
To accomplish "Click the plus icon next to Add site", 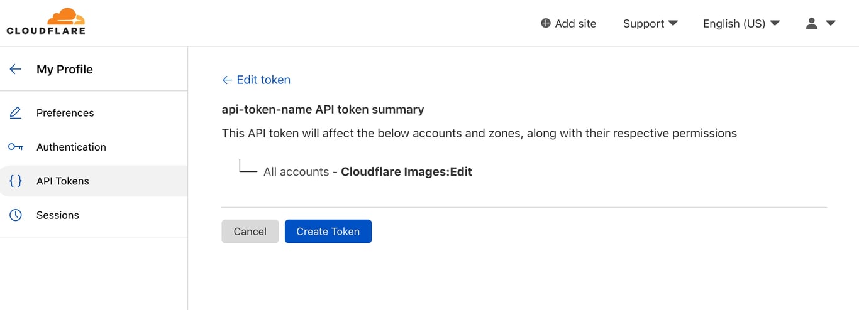I will 545,23.
